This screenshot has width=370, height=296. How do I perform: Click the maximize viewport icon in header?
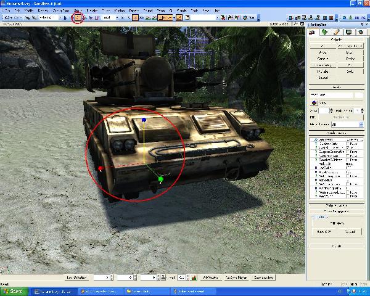302,24
